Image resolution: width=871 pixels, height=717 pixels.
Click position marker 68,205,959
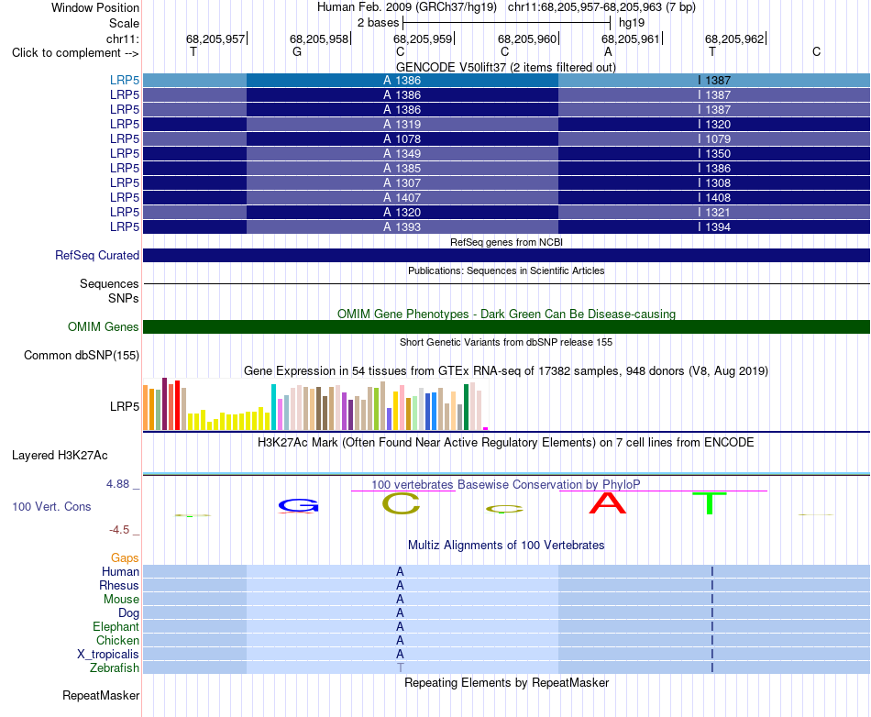coord(423,39)
